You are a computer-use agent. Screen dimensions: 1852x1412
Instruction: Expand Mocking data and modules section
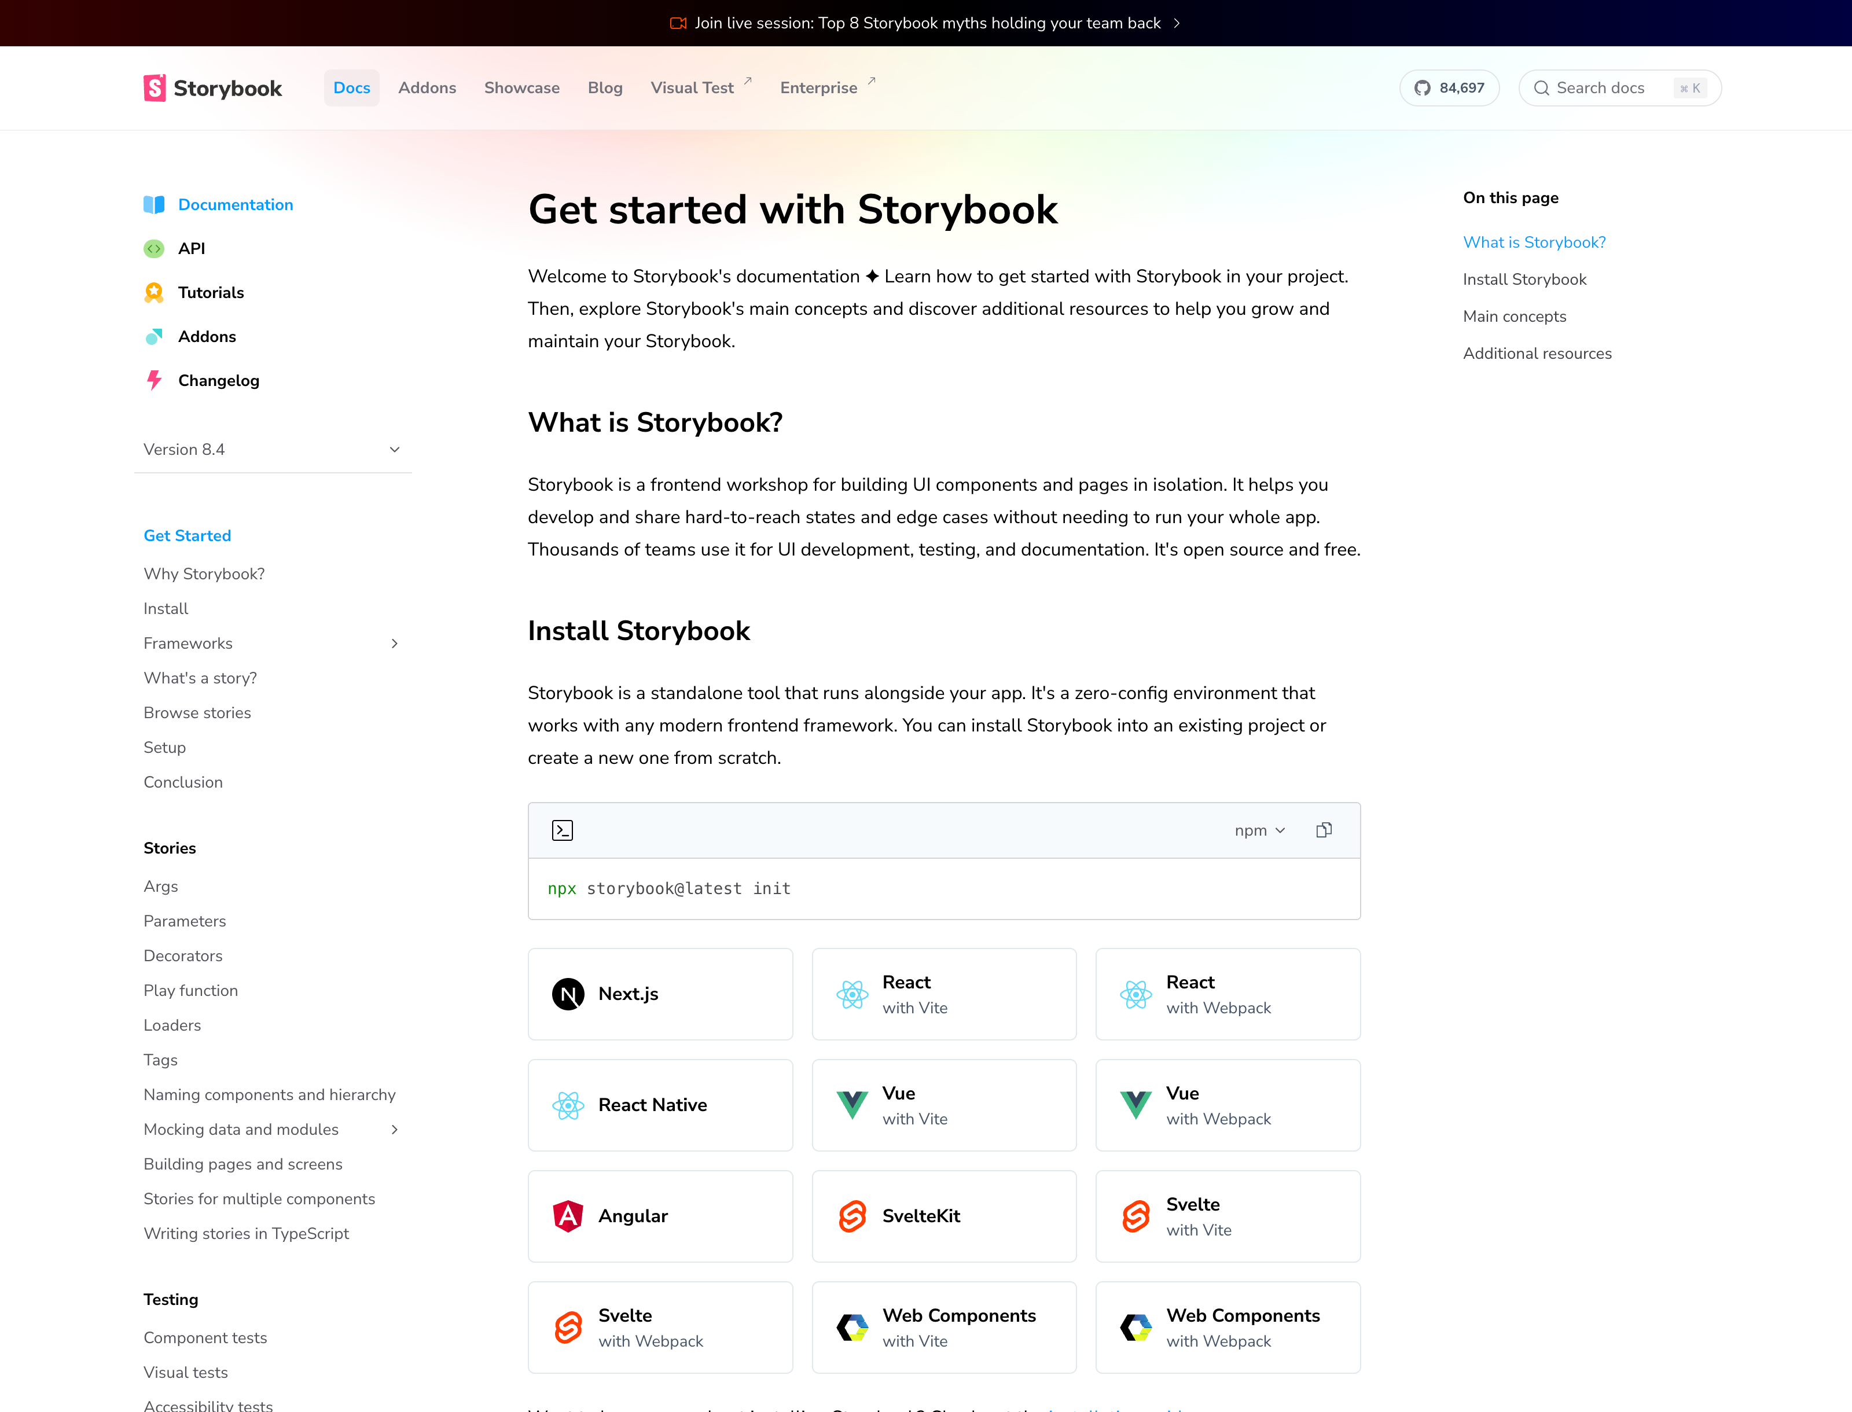click(x=394, y=1130)
